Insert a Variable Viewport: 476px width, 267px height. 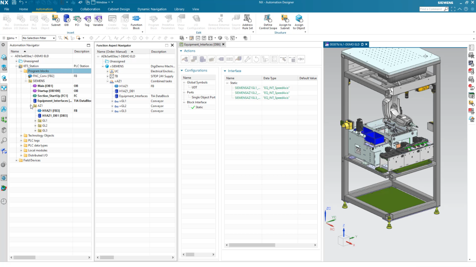pos(98,21)
